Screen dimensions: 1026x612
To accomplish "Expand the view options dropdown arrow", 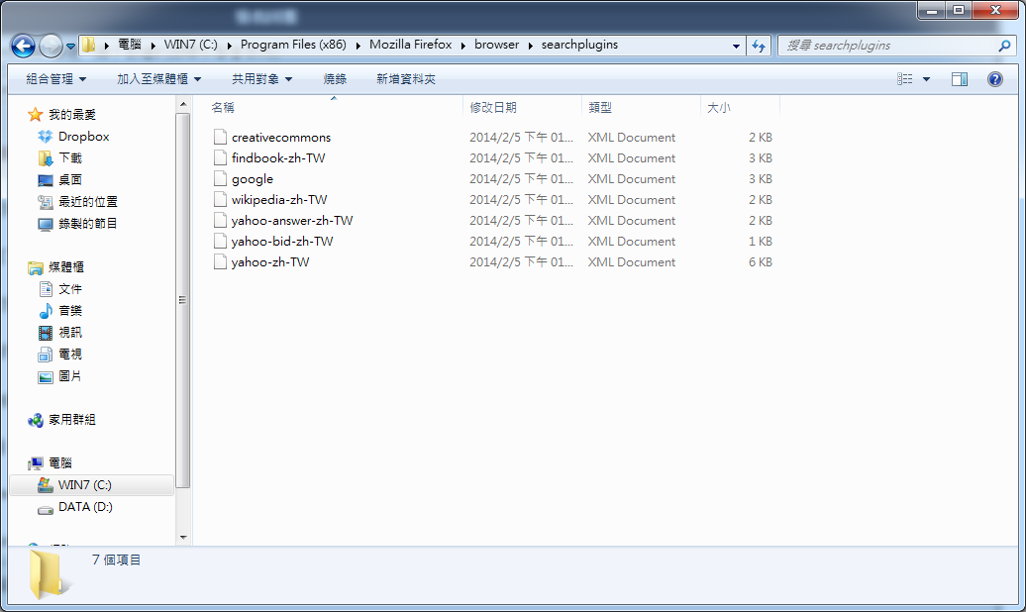I will [x=927, y=79].
